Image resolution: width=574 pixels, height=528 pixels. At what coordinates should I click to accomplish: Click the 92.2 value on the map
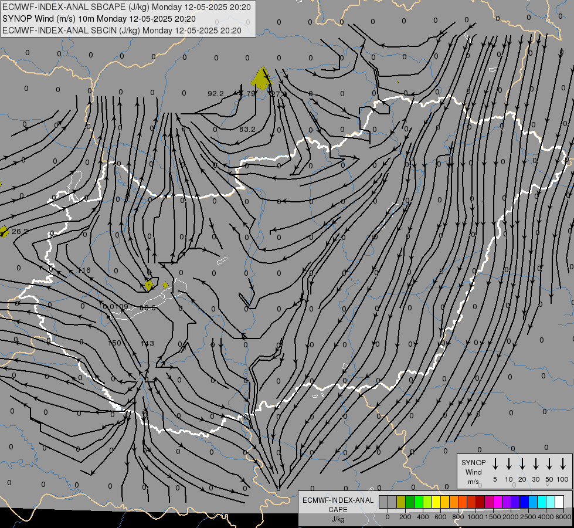coord(216,94)
